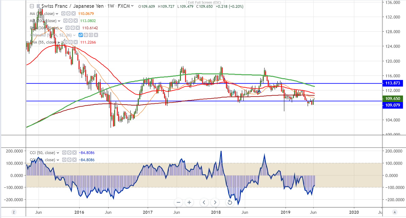This screenshot has height=218, width=406.
Task: Hide the lower CCI indicator
Action: [64, 160]
